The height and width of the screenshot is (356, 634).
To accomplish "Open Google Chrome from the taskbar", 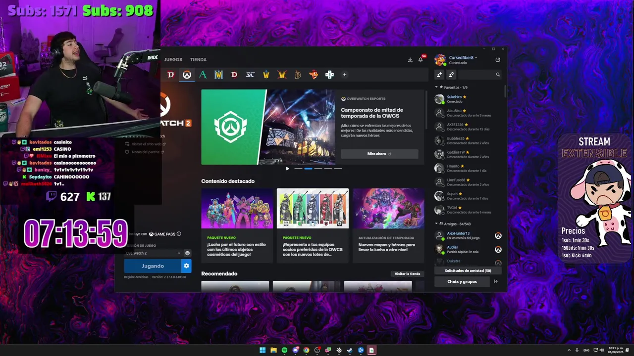I will [x=306, y=350].
